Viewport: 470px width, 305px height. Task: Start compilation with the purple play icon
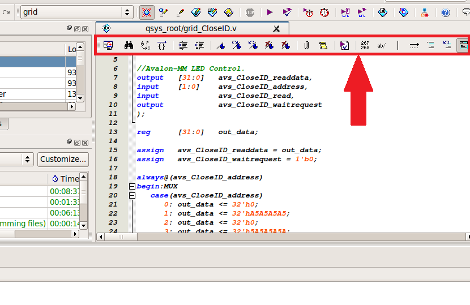pyautogui.click(x=270, y=12)
